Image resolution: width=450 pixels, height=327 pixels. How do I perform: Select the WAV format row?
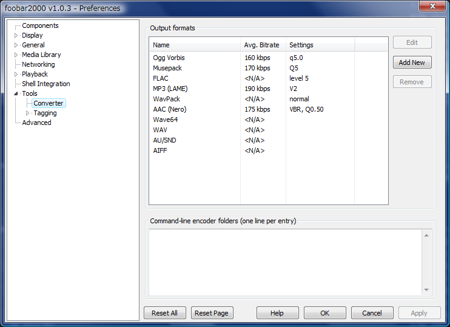pos(268,130)
